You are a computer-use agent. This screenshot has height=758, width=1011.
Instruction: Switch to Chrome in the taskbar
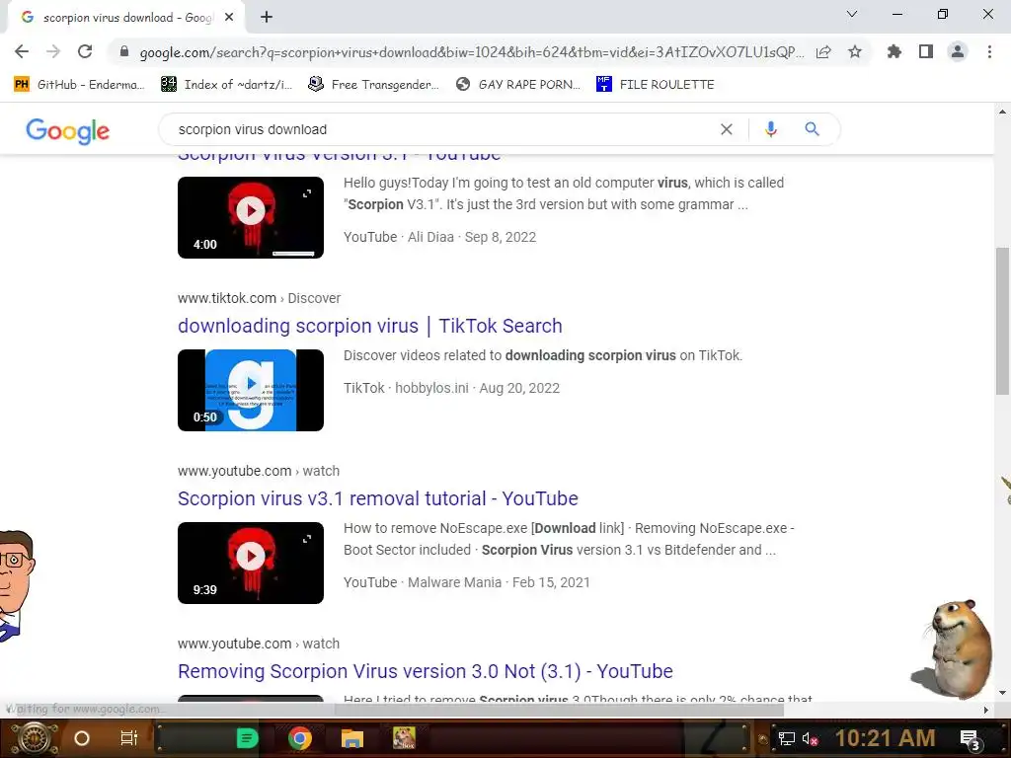pyautogui.click(x=299, y=738)
